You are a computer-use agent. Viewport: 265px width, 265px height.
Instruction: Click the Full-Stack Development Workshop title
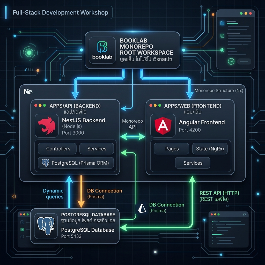(x=60, y=13)
